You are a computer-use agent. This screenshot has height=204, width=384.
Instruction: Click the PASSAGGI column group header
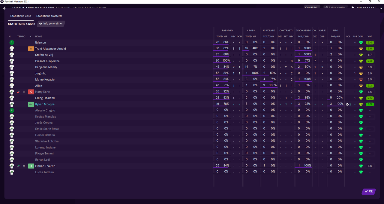point(227,30)
